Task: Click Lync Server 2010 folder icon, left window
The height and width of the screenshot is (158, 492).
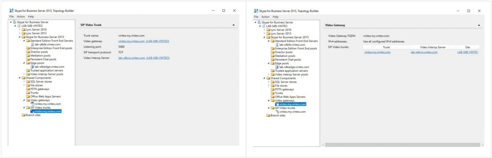Action: (24, 29)
